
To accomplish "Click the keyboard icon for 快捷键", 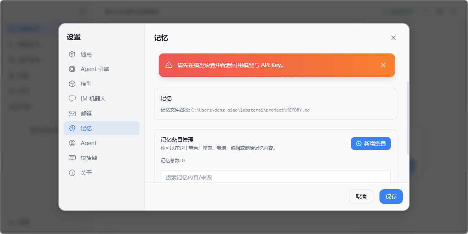I will click(x=72, y=158).
